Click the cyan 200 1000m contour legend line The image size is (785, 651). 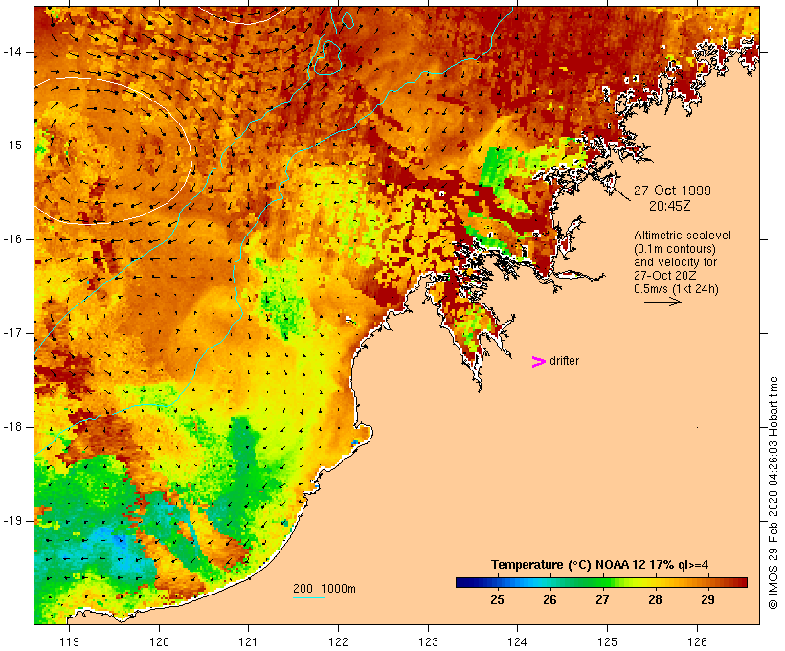309,597
